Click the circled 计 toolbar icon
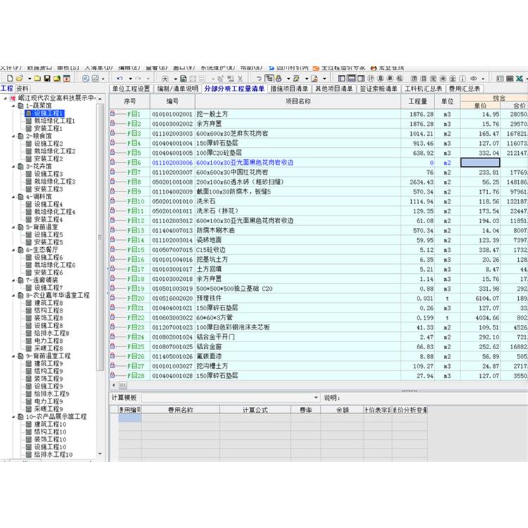This screenshot has height=528, width=528. [370, 78]
